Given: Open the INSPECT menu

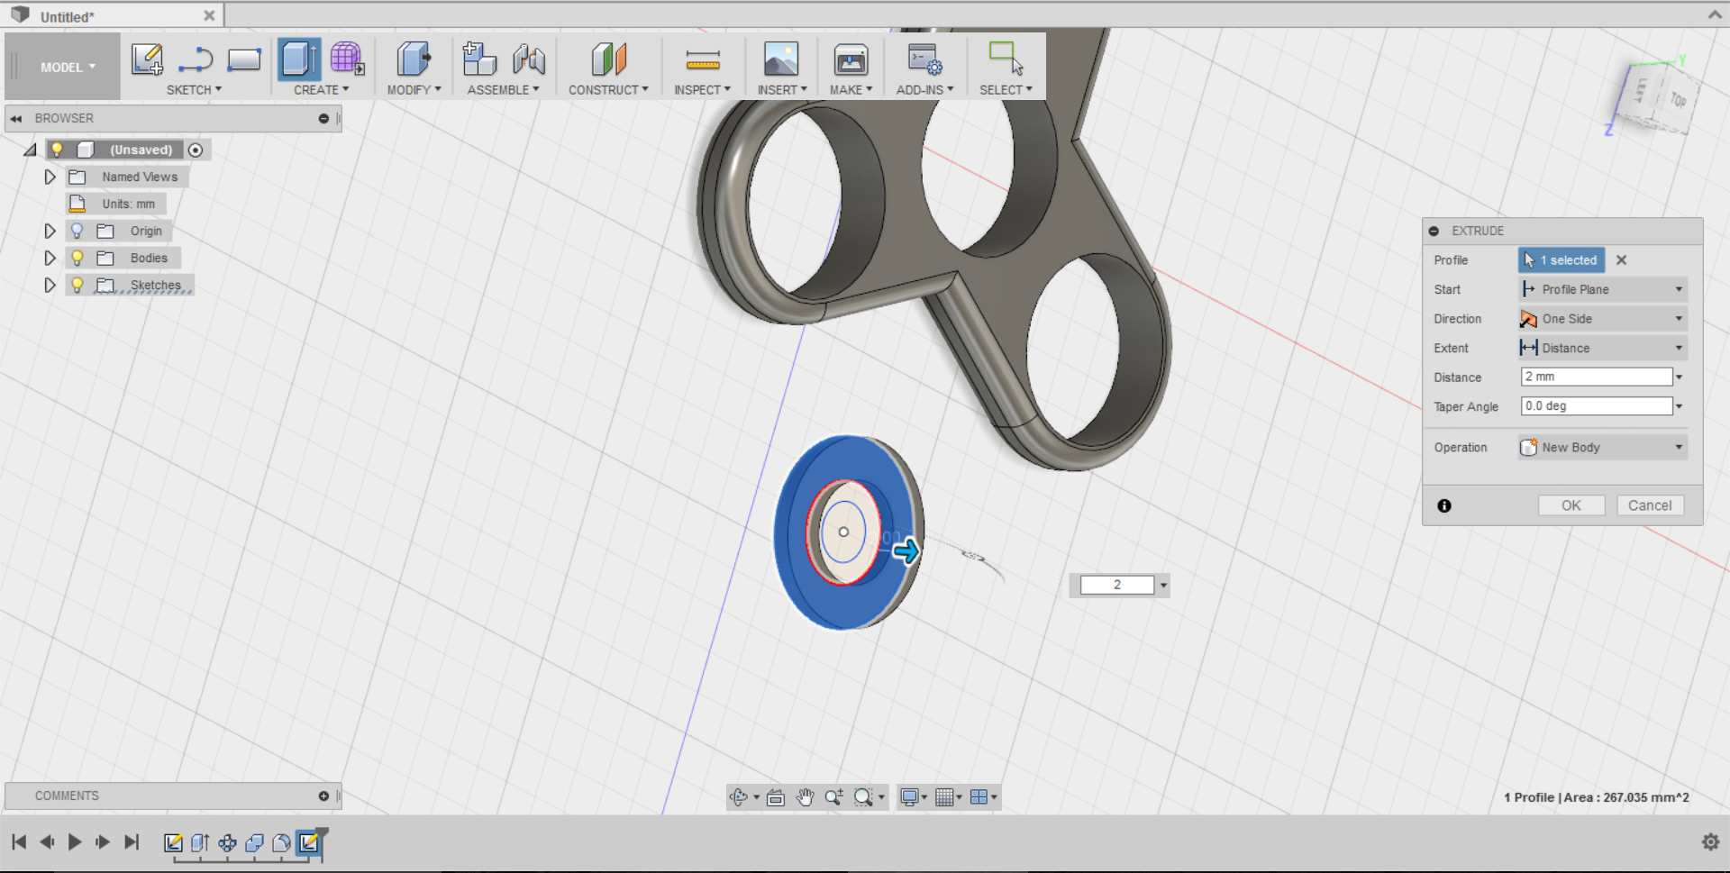Looking at the screenshot, I should [702, 90].
